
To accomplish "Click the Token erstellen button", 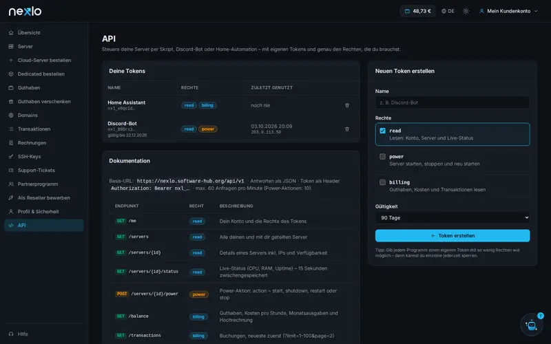I will coord(453,235).
